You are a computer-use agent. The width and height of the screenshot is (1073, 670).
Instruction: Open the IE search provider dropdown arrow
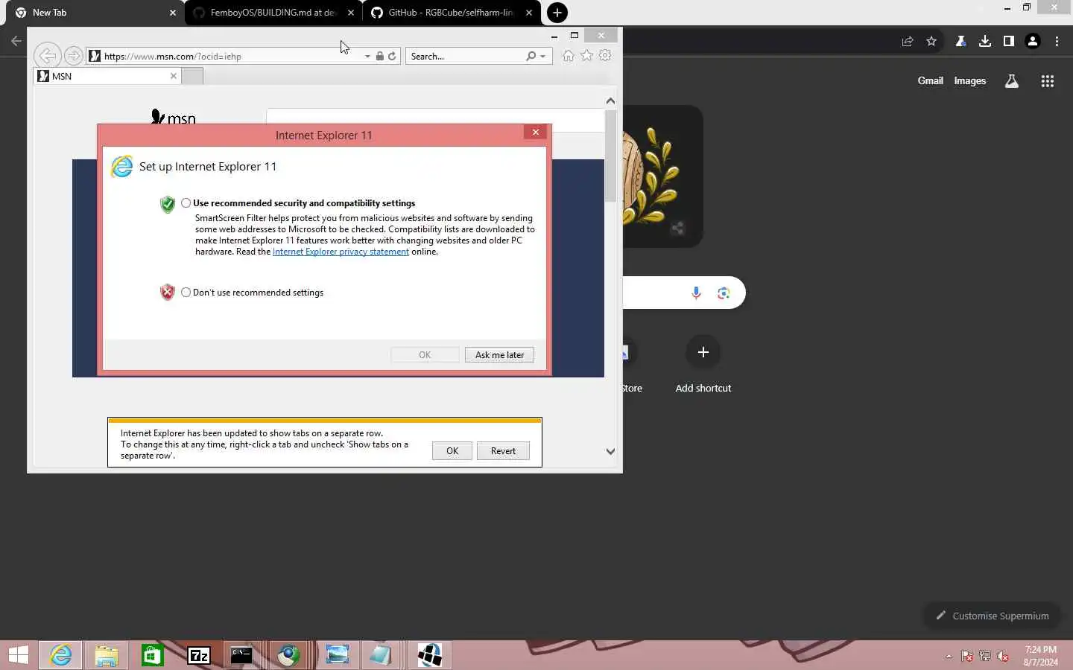coord(542,57)
